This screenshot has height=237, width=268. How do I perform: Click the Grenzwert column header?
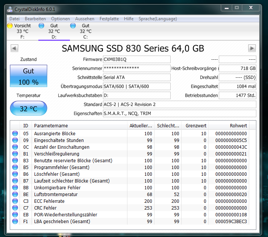tap(195, 126)
